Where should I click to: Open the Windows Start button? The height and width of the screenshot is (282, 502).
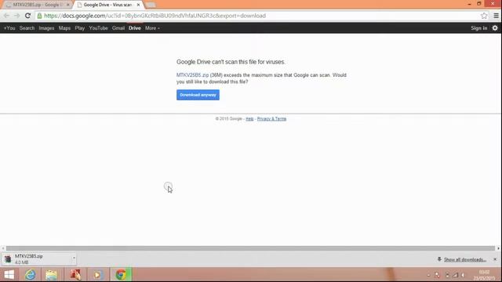pos(9,275)
